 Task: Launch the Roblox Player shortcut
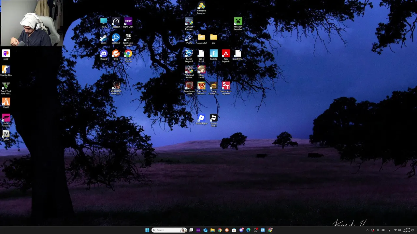201,119
